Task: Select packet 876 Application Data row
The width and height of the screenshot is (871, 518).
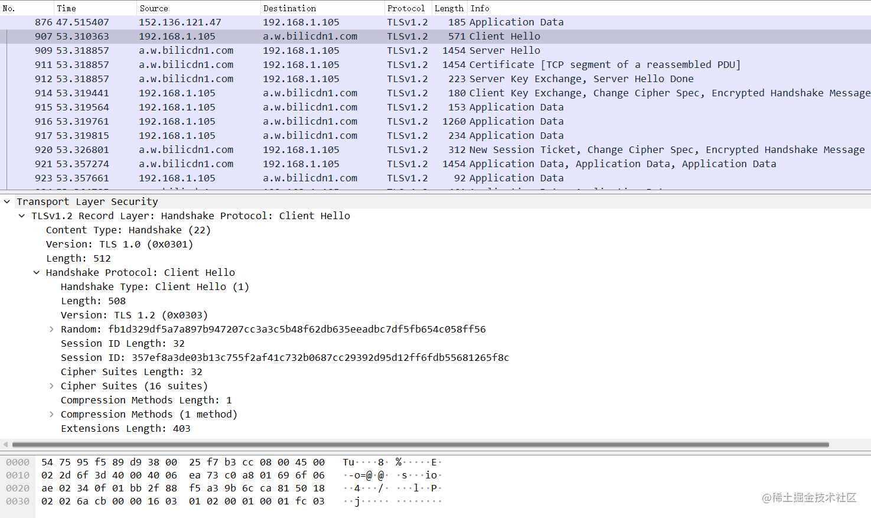Action: 435,22
